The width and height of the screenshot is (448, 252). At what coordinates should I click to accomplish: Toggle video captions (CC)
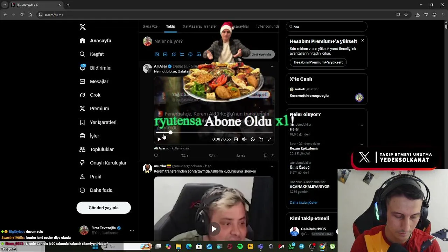[236, 139]
